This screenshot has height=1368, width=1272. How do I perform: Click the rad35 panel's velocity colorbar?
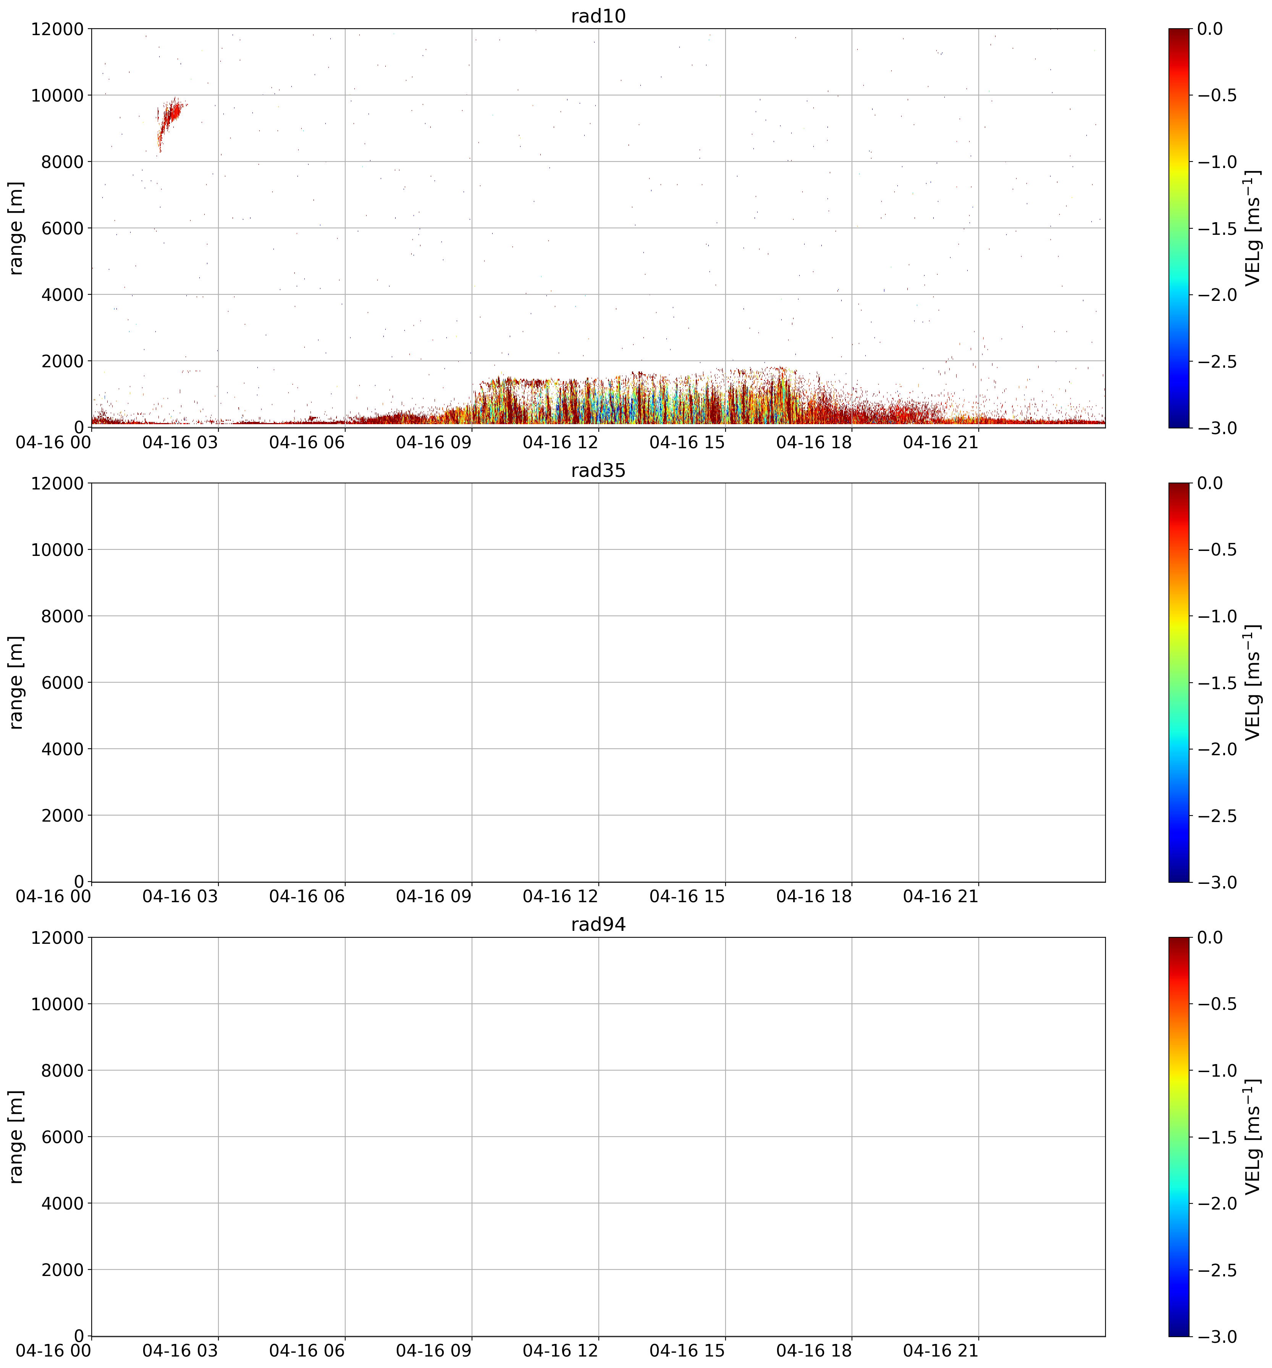1178,682
